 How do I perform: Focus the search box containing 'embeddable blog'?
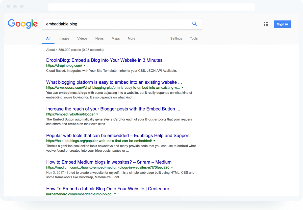(x=122, y=24)
